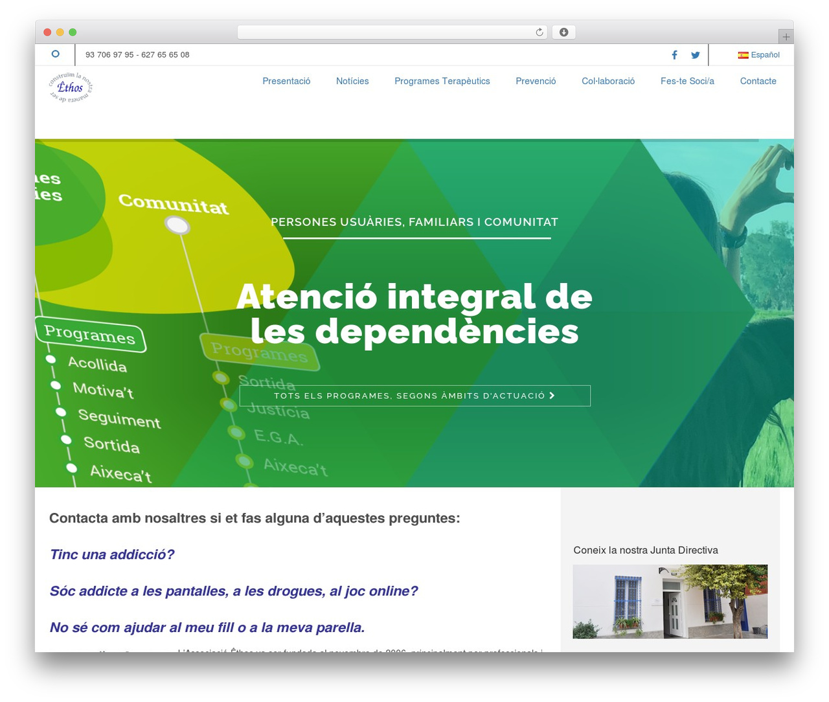
Task: Select the Prevenció menu item
Action: point(536,81)
